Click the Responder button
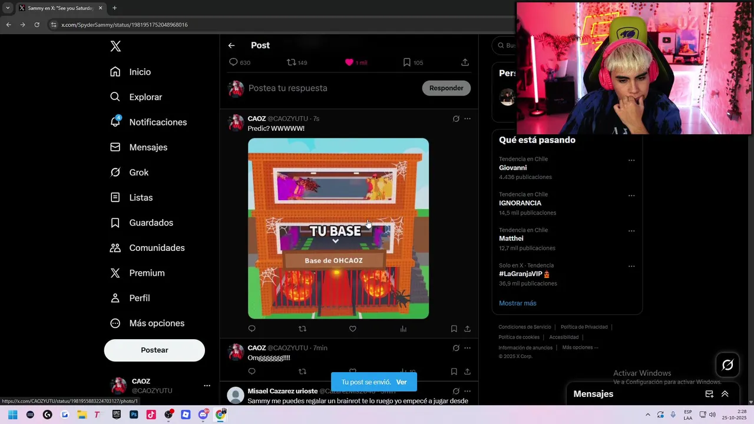The width and height of the screenshot is (754, 424). (446, 88)
